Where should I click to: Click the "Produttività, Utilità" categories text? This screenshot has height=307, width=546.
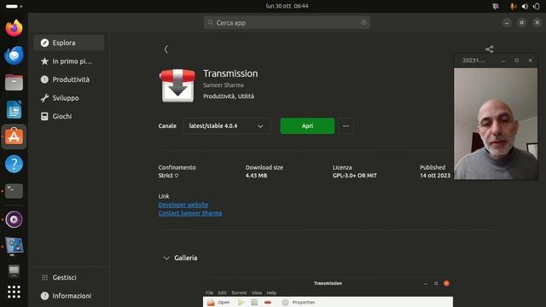[229, 96]
